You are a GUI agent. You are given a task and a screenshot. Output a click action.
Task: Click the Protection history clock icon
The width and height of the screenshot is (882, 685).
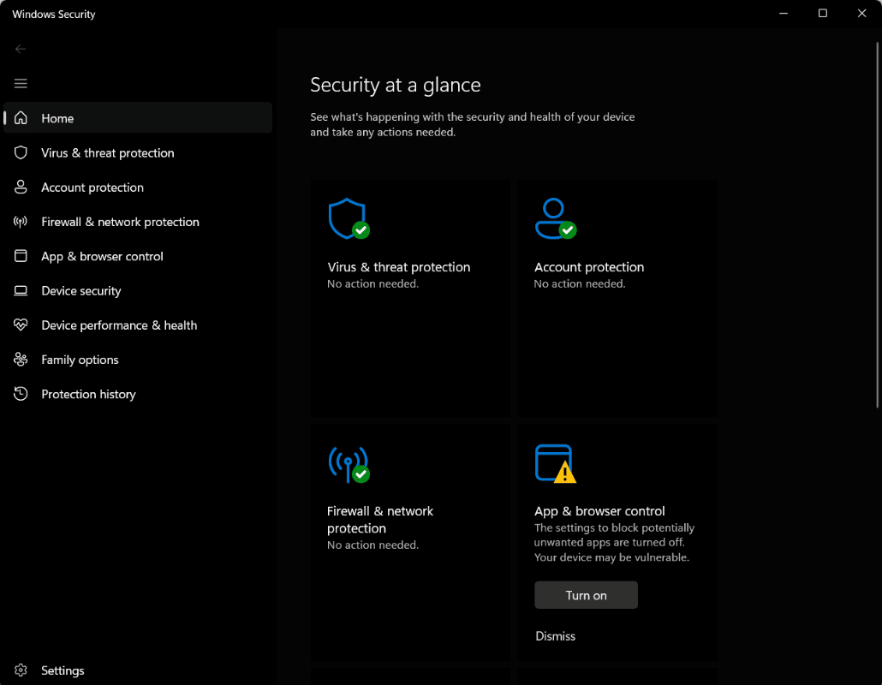[x=21, y=394]
